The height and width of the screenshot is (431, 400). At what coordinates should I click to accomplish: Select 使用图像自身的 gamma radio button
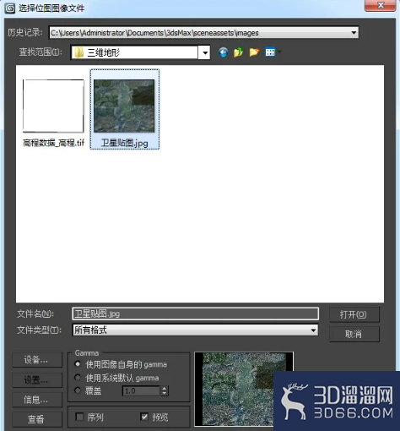(78, 364)
